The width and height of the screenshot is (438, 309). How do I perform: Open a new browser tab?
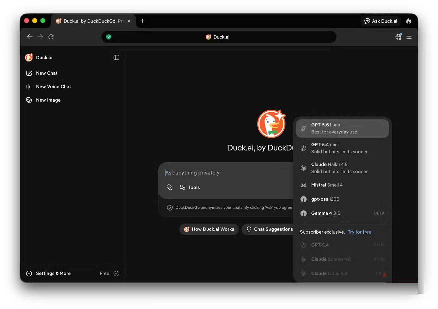142,21
